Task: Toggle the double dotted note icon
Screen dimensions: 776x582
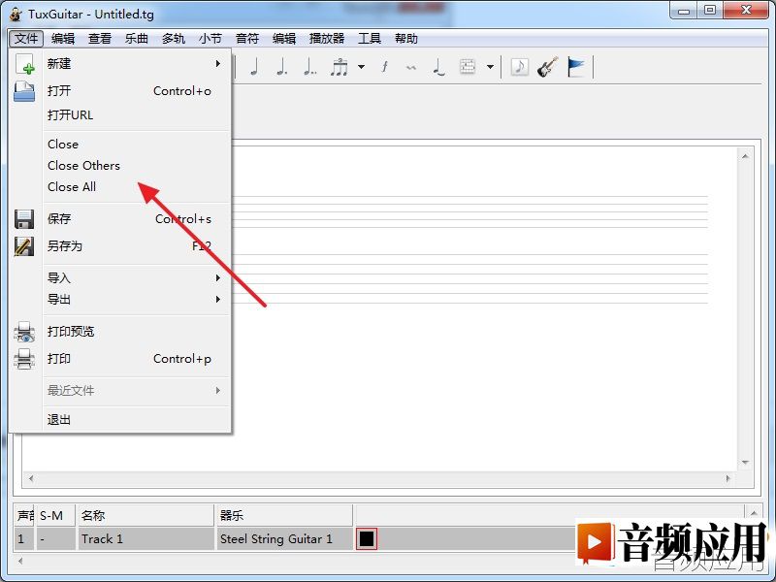Action: tap(309, 67)
